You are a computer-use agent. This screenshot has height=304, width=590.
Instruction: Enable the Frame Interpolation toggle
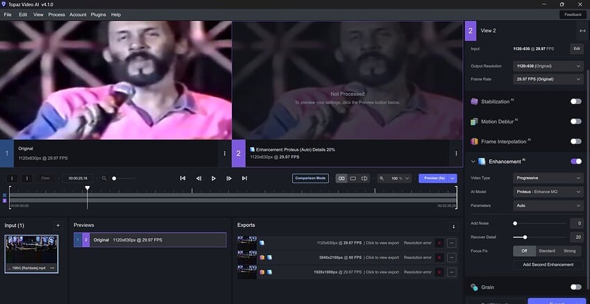575,141
